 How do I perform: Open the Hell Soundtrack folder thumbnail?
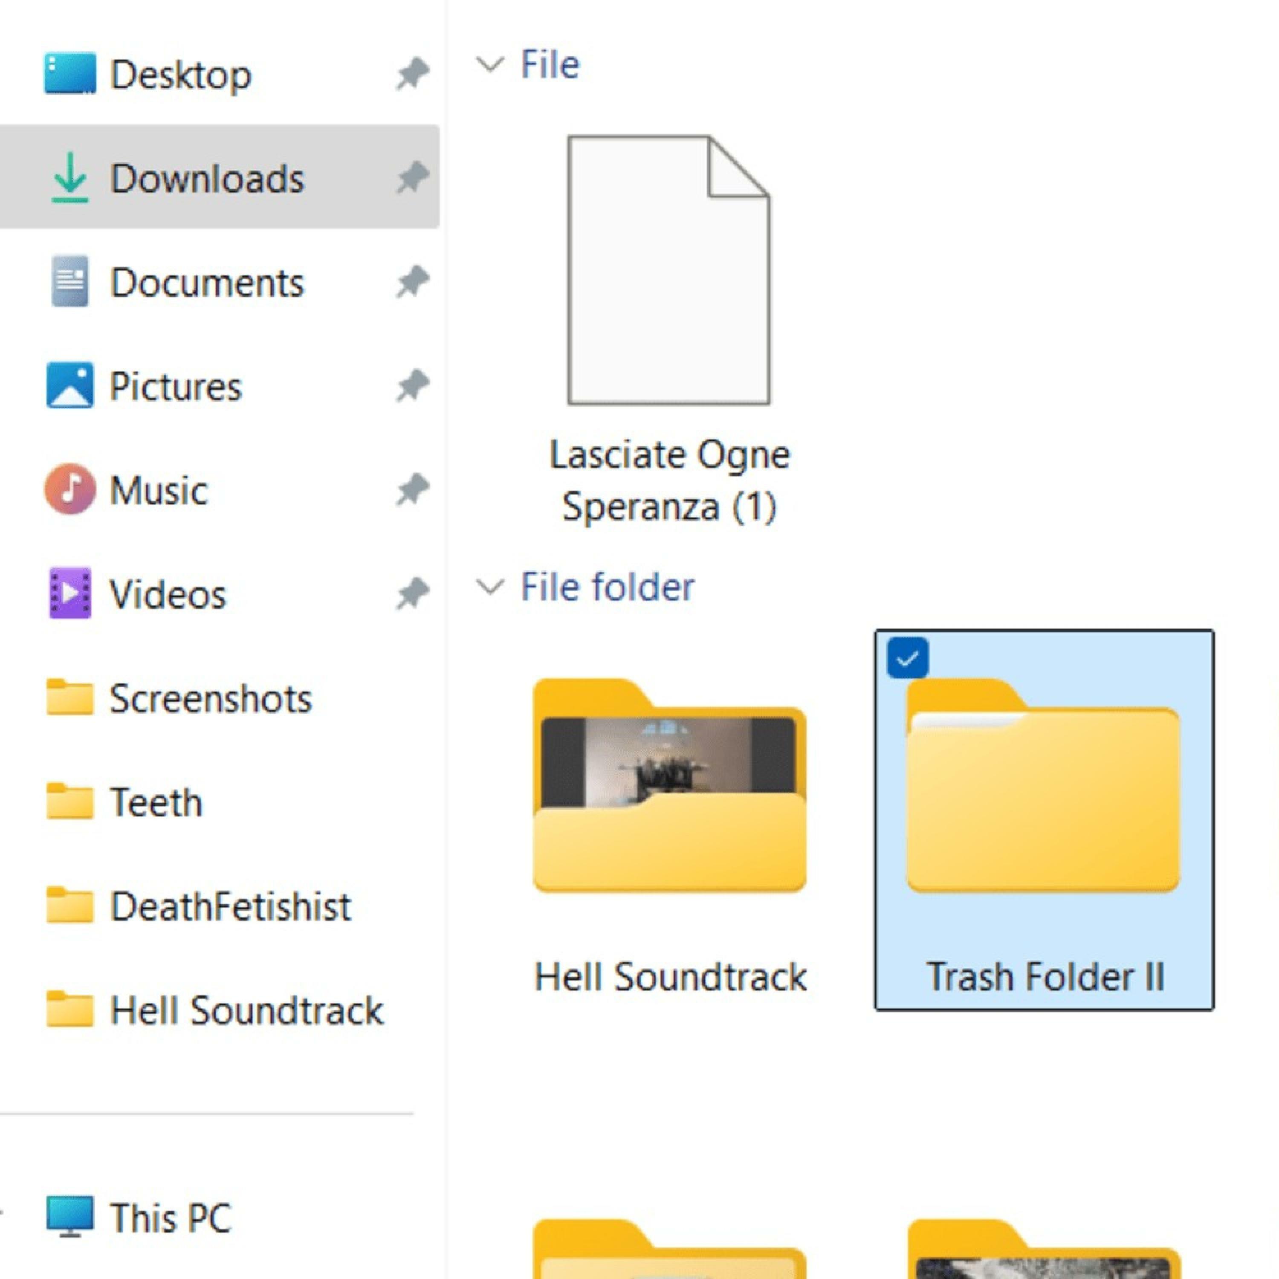click(669, 786)
